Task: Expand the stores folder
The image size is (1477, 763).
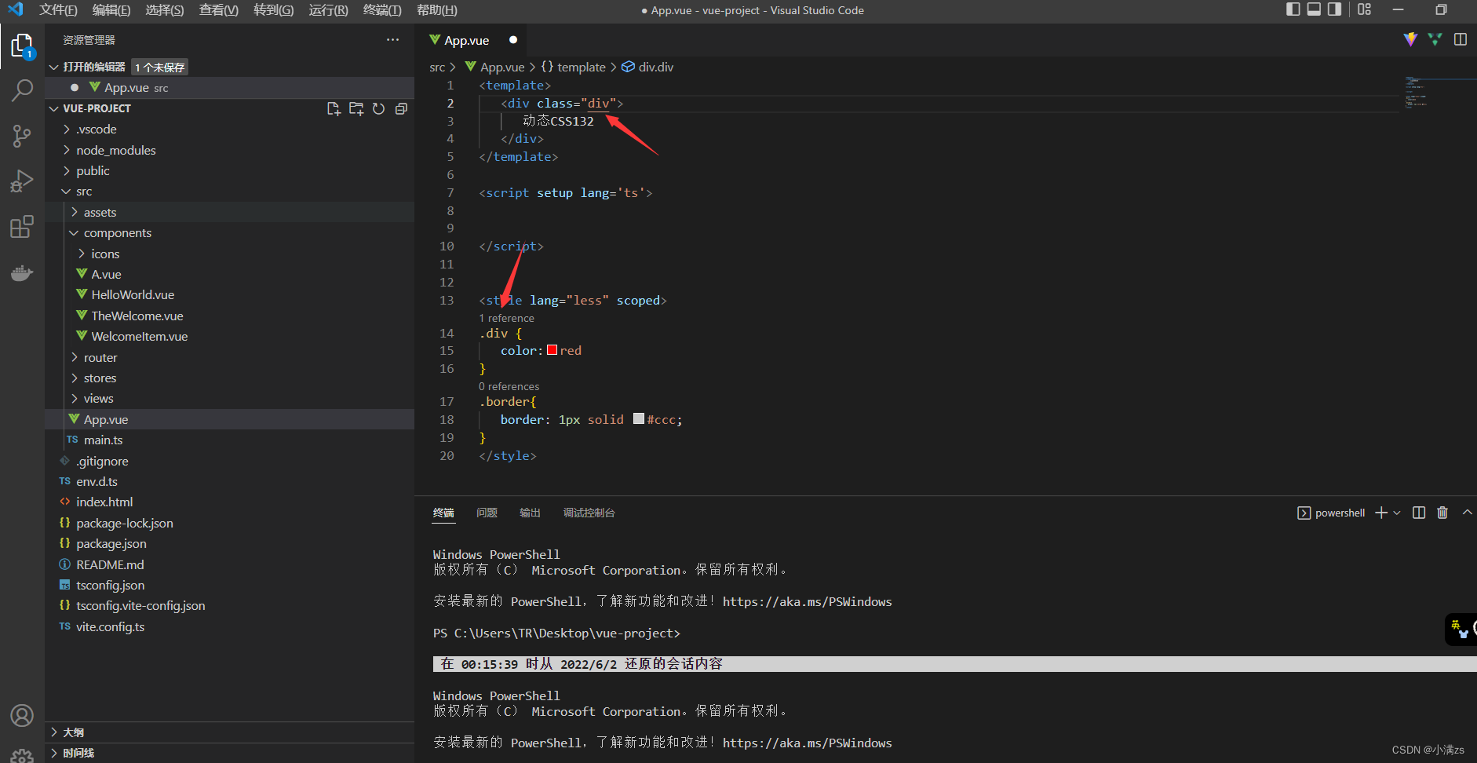Action: click(x=75, y=378)
